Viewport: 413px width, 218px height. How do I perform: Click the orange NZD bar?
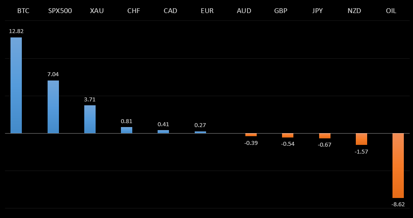tap(361, 139)
